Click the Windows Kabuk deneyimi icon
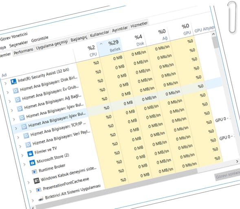240x209 pixels. (37, 181)
